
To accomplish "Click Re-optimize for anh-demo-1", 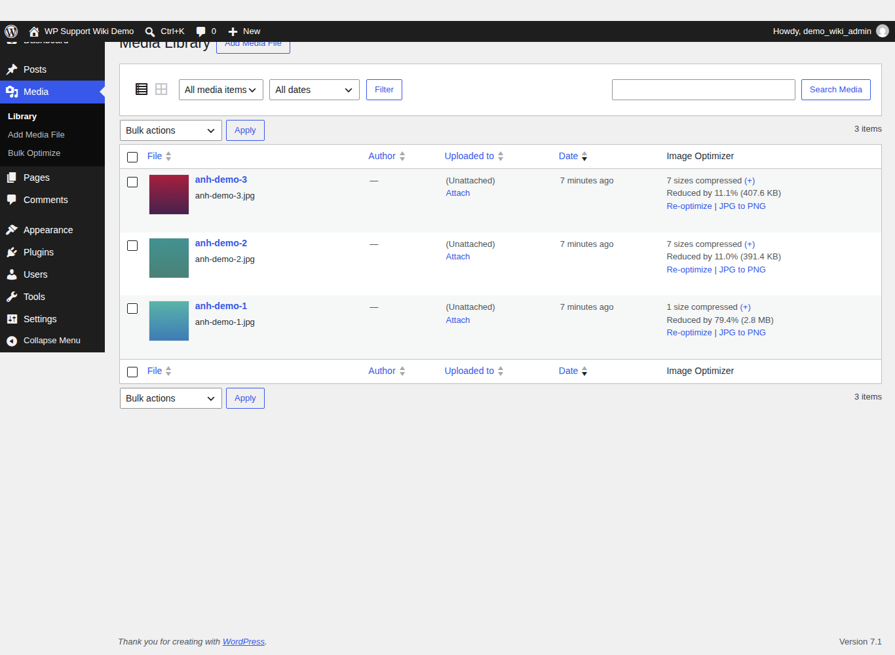I will [x=689, y=333].
